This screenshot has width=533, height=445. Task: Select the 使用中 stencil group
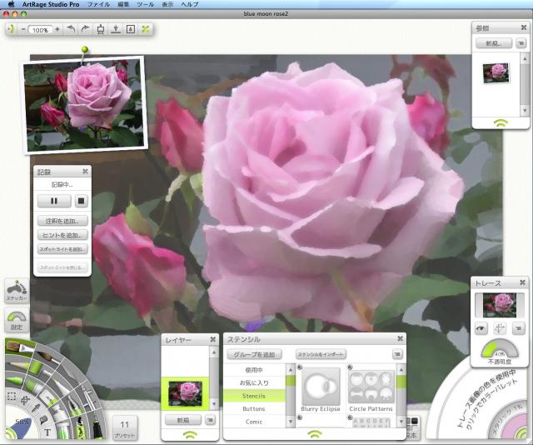tap(254, 370)
